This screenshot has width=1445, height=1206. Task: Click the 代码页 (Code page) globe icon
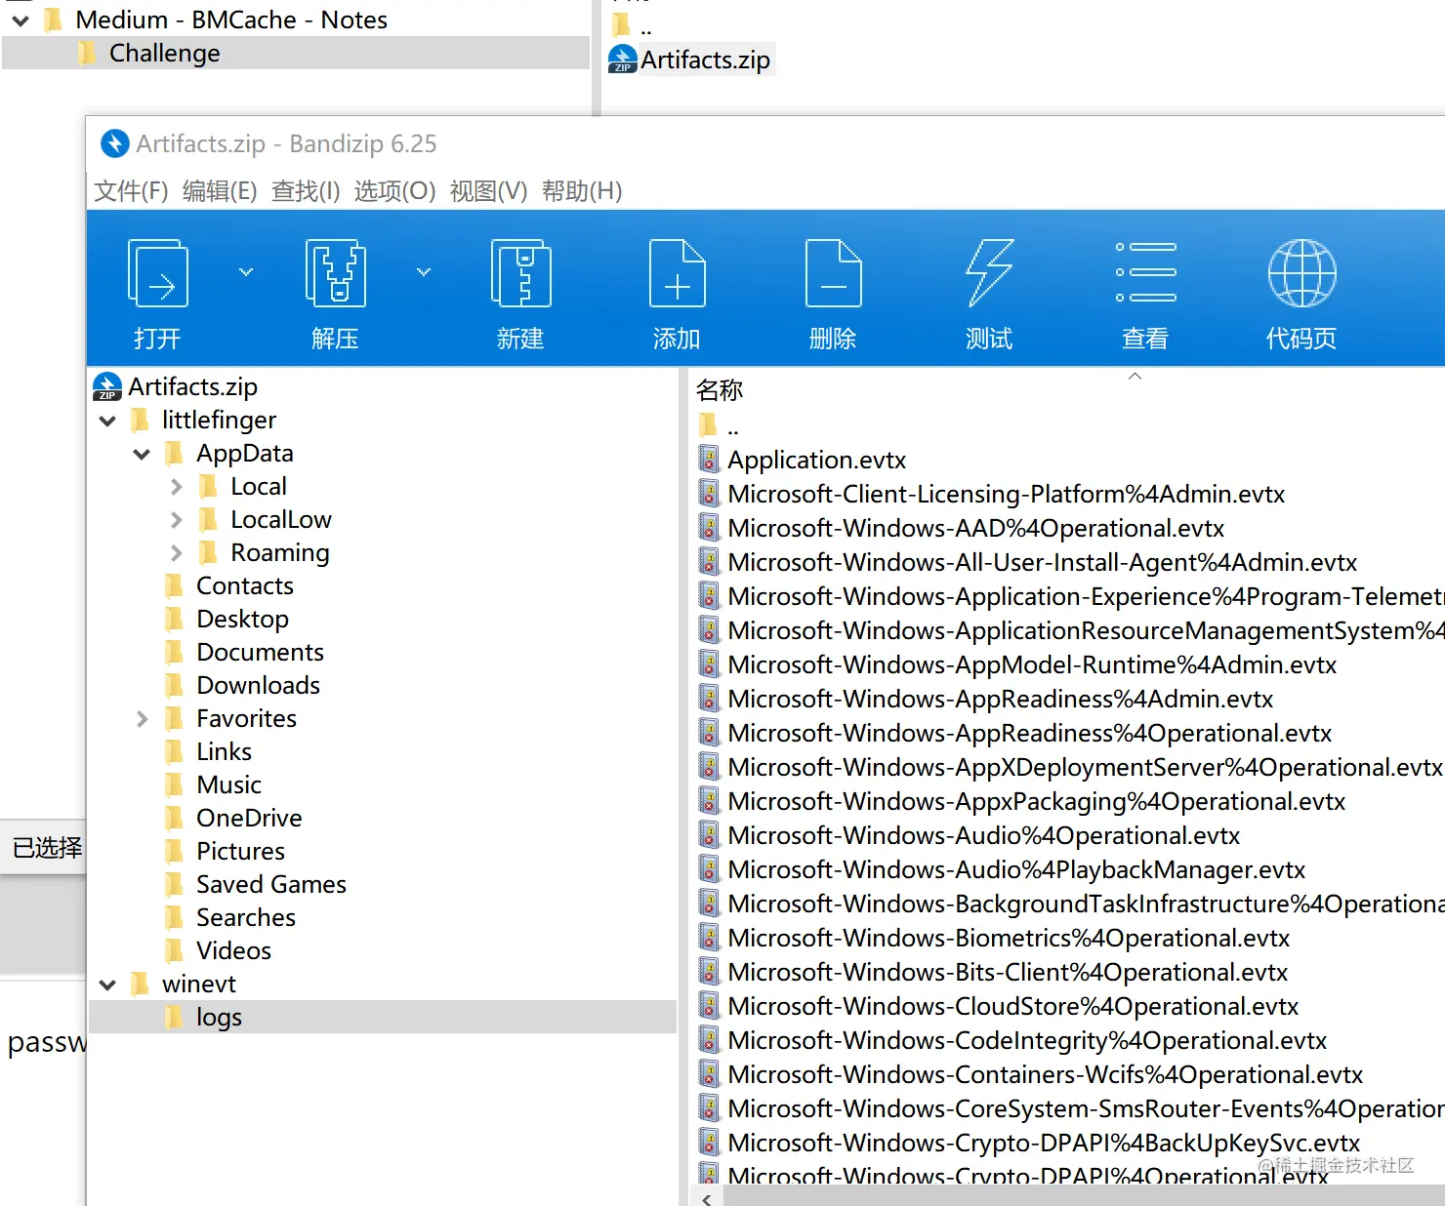(1301, 273)
